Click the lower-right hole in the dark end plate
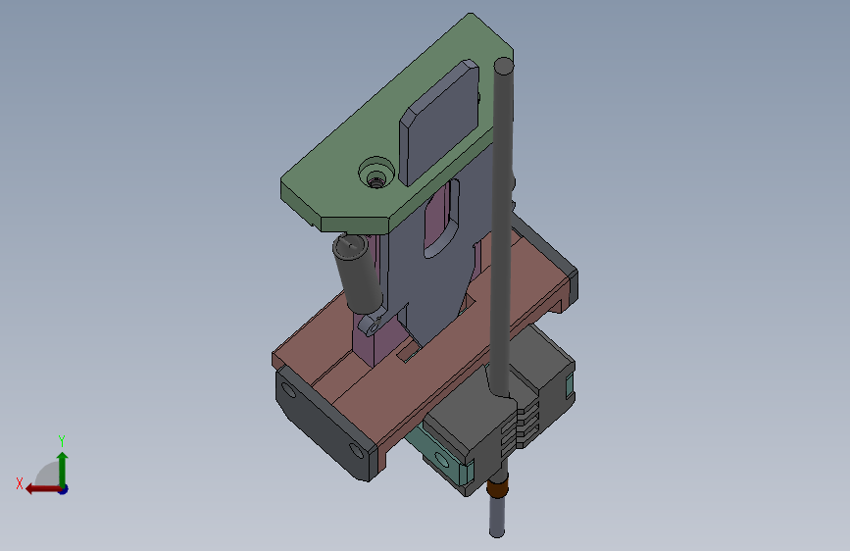The image size is (850, 551). (x=357, y=451)
